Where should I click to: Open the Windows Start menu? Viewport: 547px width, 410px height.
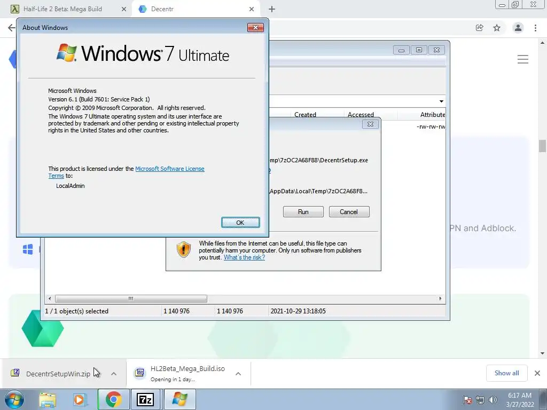pyautogui.click(x=14, y=399)
